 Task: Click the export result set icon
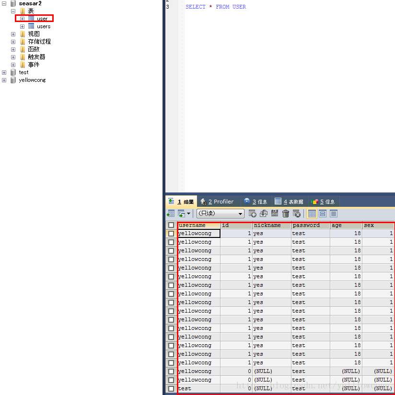(x=171, y=214)
